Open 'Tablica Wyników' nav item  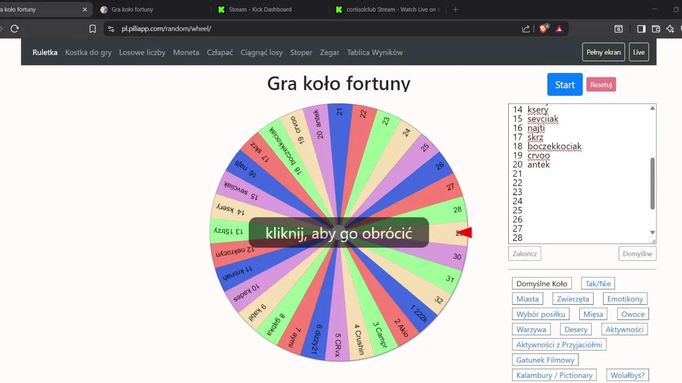375,52
